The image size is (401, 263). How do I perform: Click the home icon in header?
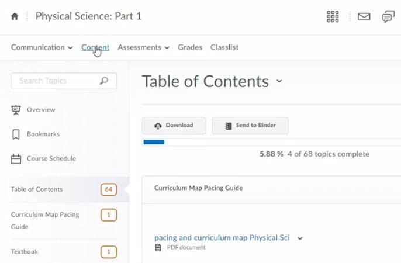click(15, 16)
